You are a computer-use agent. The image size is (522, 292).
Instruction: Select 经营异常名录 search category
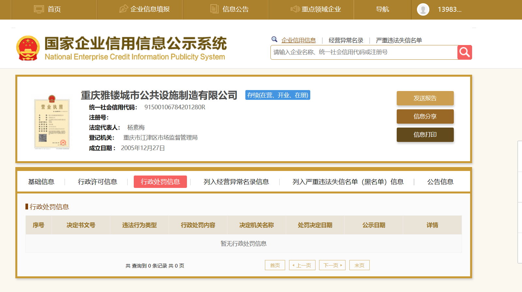[346, 40]
